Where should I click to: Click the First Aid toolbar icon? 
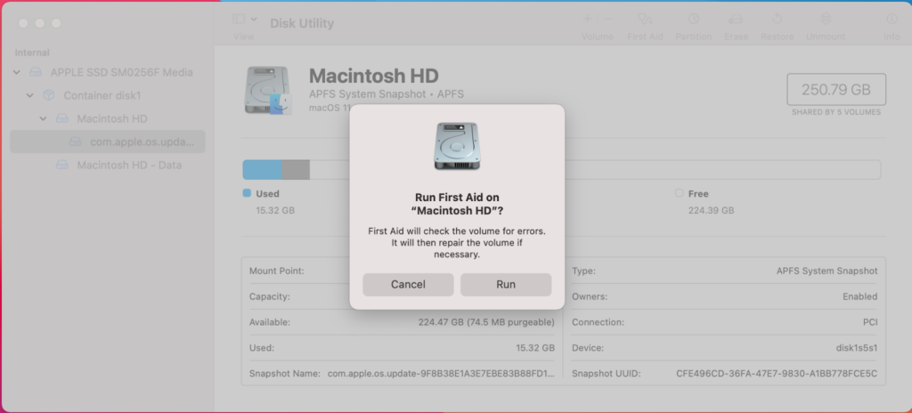[x=645, y=20]
